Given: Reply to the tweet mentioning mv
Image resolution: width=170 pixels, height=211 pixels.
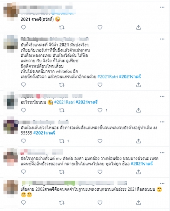Looking at the screenshot, I should click(x=24, y=172).
